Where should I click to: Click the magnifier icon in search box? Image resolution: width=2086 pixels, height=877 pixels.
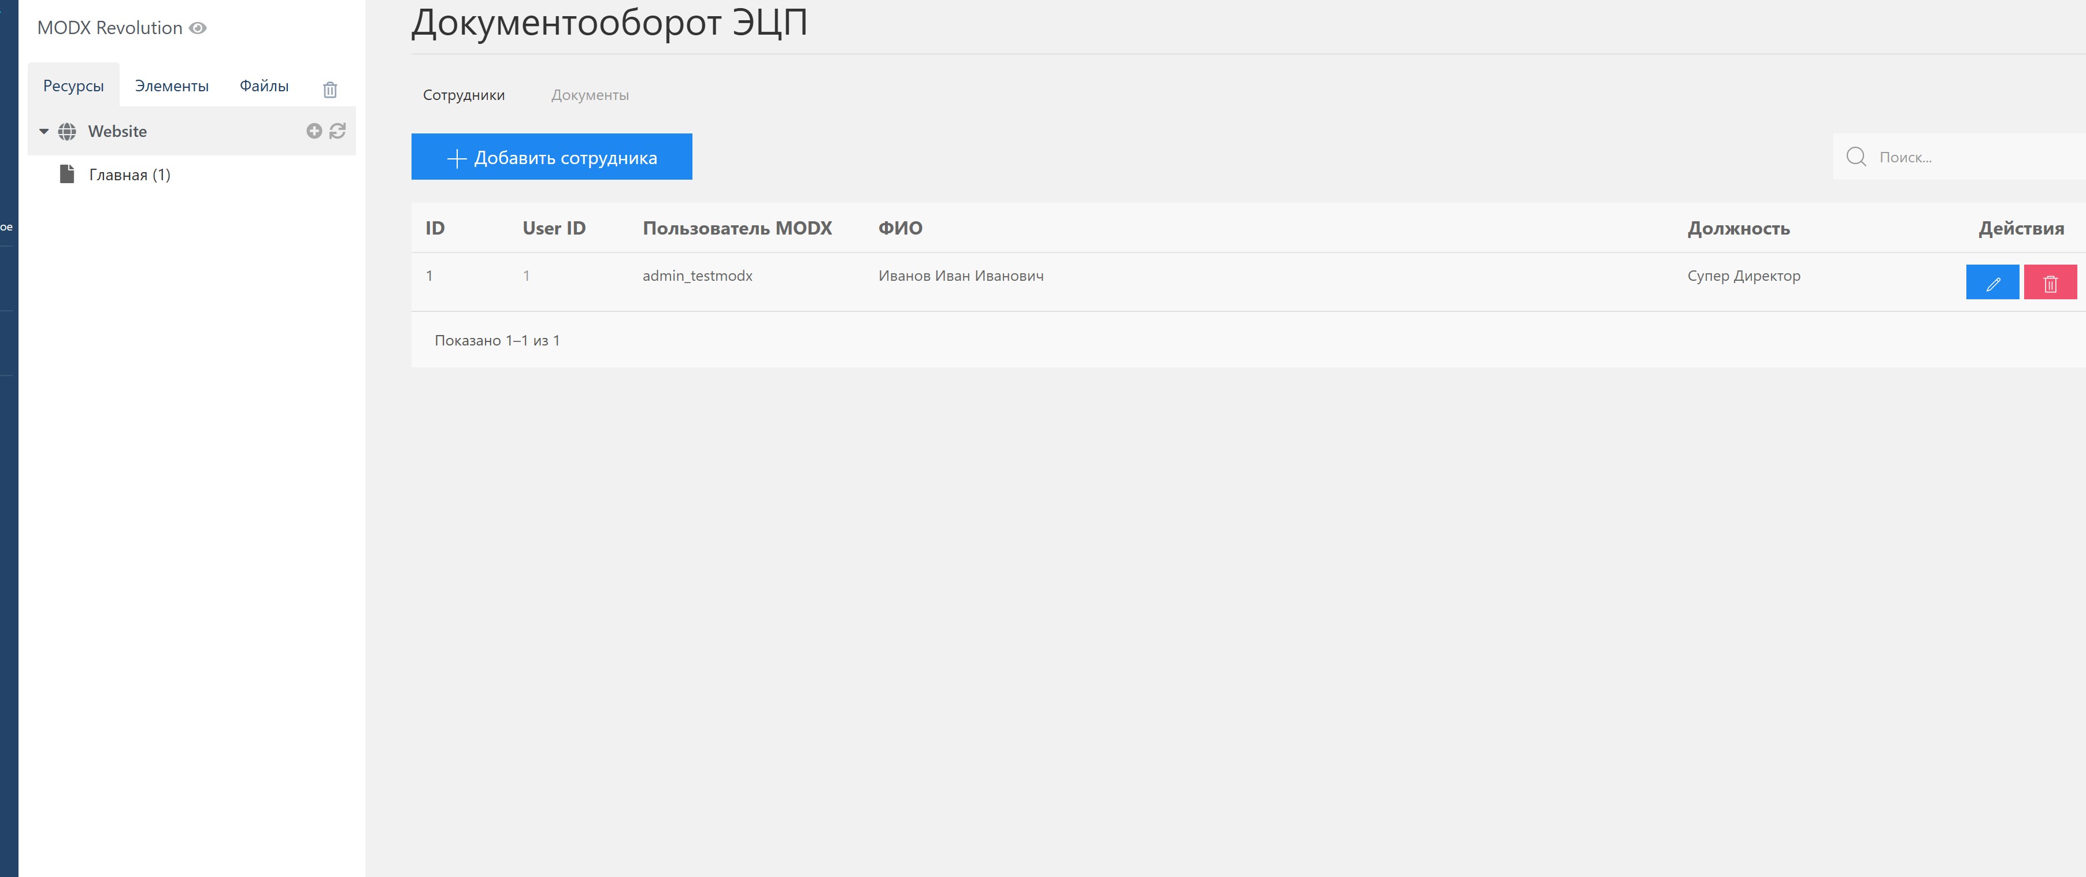point(1856,157)
